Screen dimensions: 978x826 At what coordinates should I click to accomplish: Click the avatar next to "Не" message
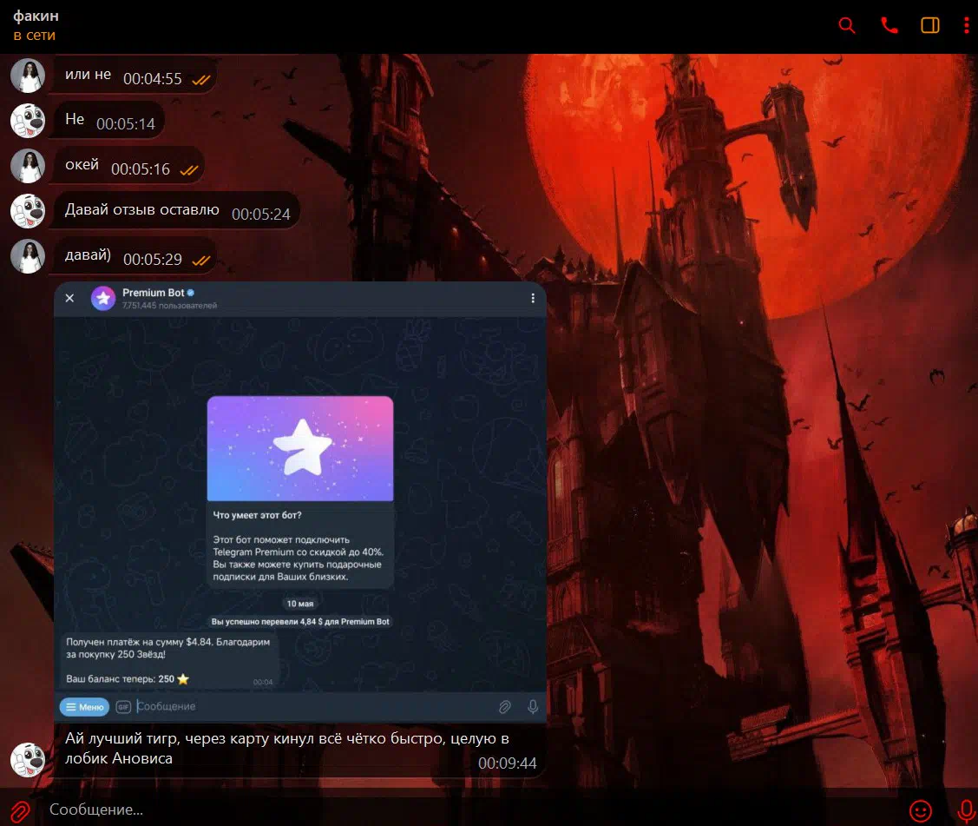pos(28,121)
